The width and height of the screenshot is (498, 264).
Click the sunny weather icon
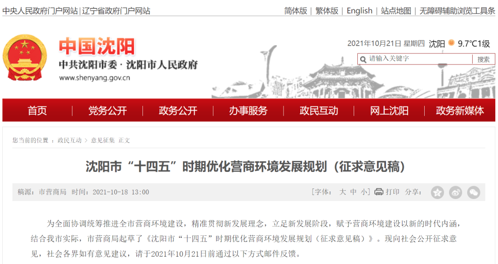(x=451, y=43)
